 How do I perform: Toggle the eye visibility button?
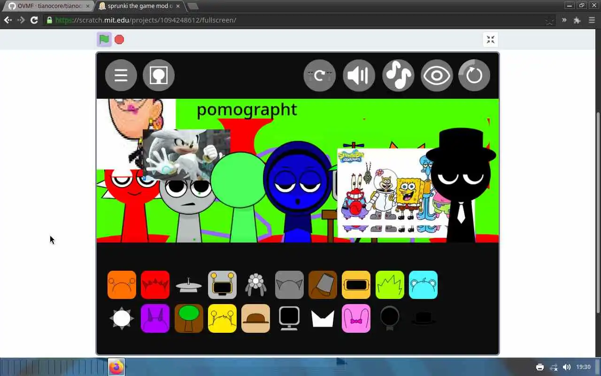coord(437,75)
